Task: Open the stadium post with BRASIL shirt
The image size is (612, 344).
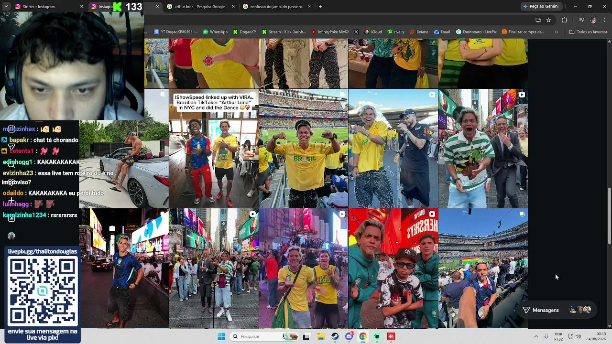Action: [303, 149]
